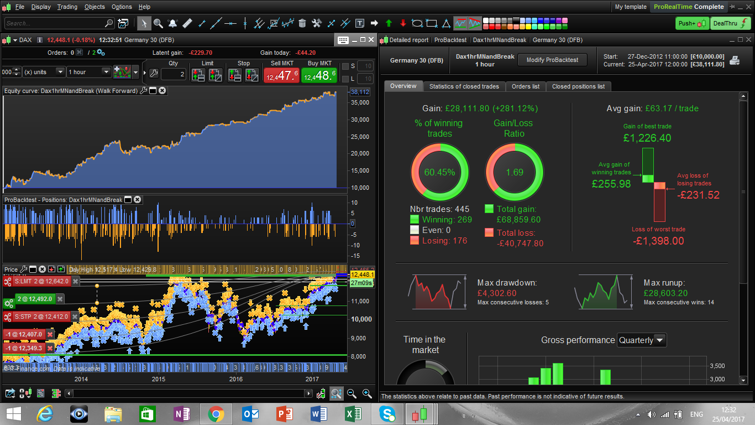Click the keyboard icon in DAX title bar
Image resolution: width=755 pixels, height=425 pixels.
(343, 40)
